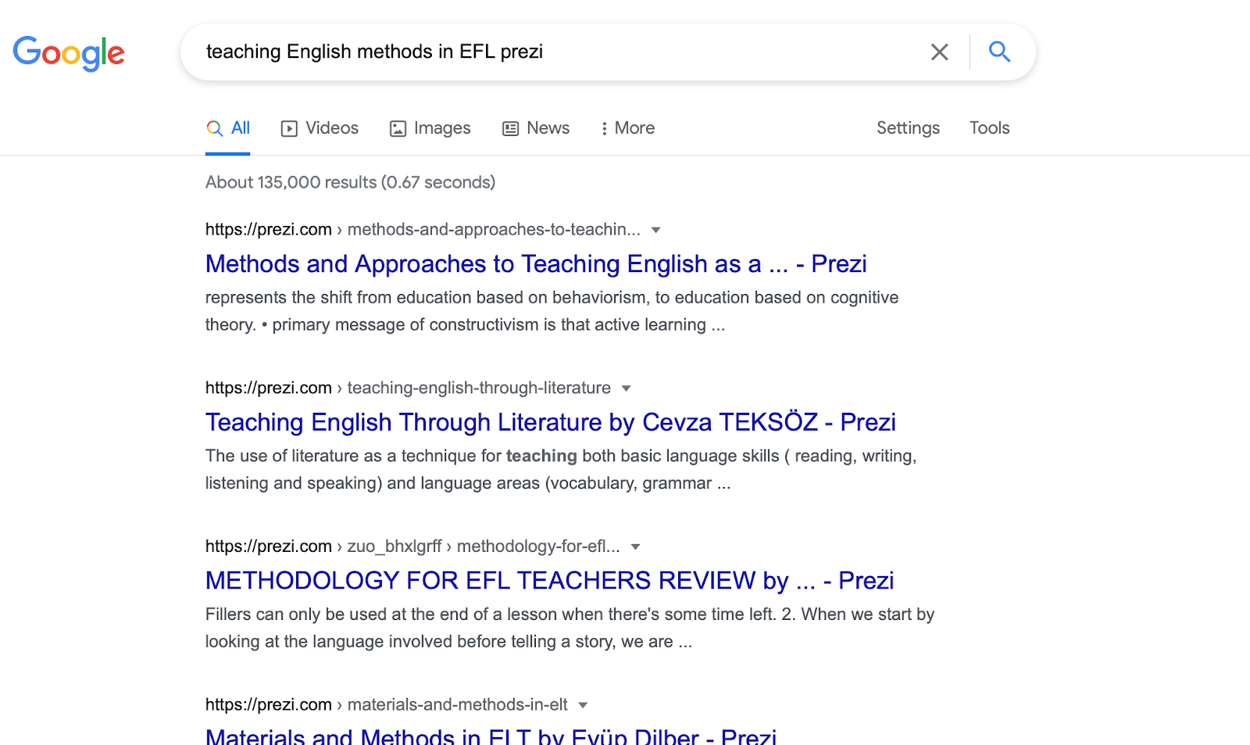
Task: Expand arrow next to methods-and-approaches-to-teachin URL
Action: click(656, 230)
